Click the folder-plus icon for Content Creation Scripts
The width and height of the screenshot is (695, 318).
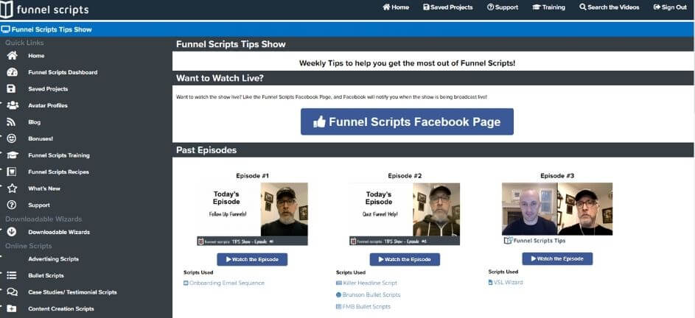click(x=12, y=308)
